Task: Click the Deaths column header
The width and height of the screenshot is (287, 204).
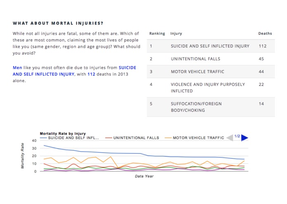Action: click(x=265, y=33)
